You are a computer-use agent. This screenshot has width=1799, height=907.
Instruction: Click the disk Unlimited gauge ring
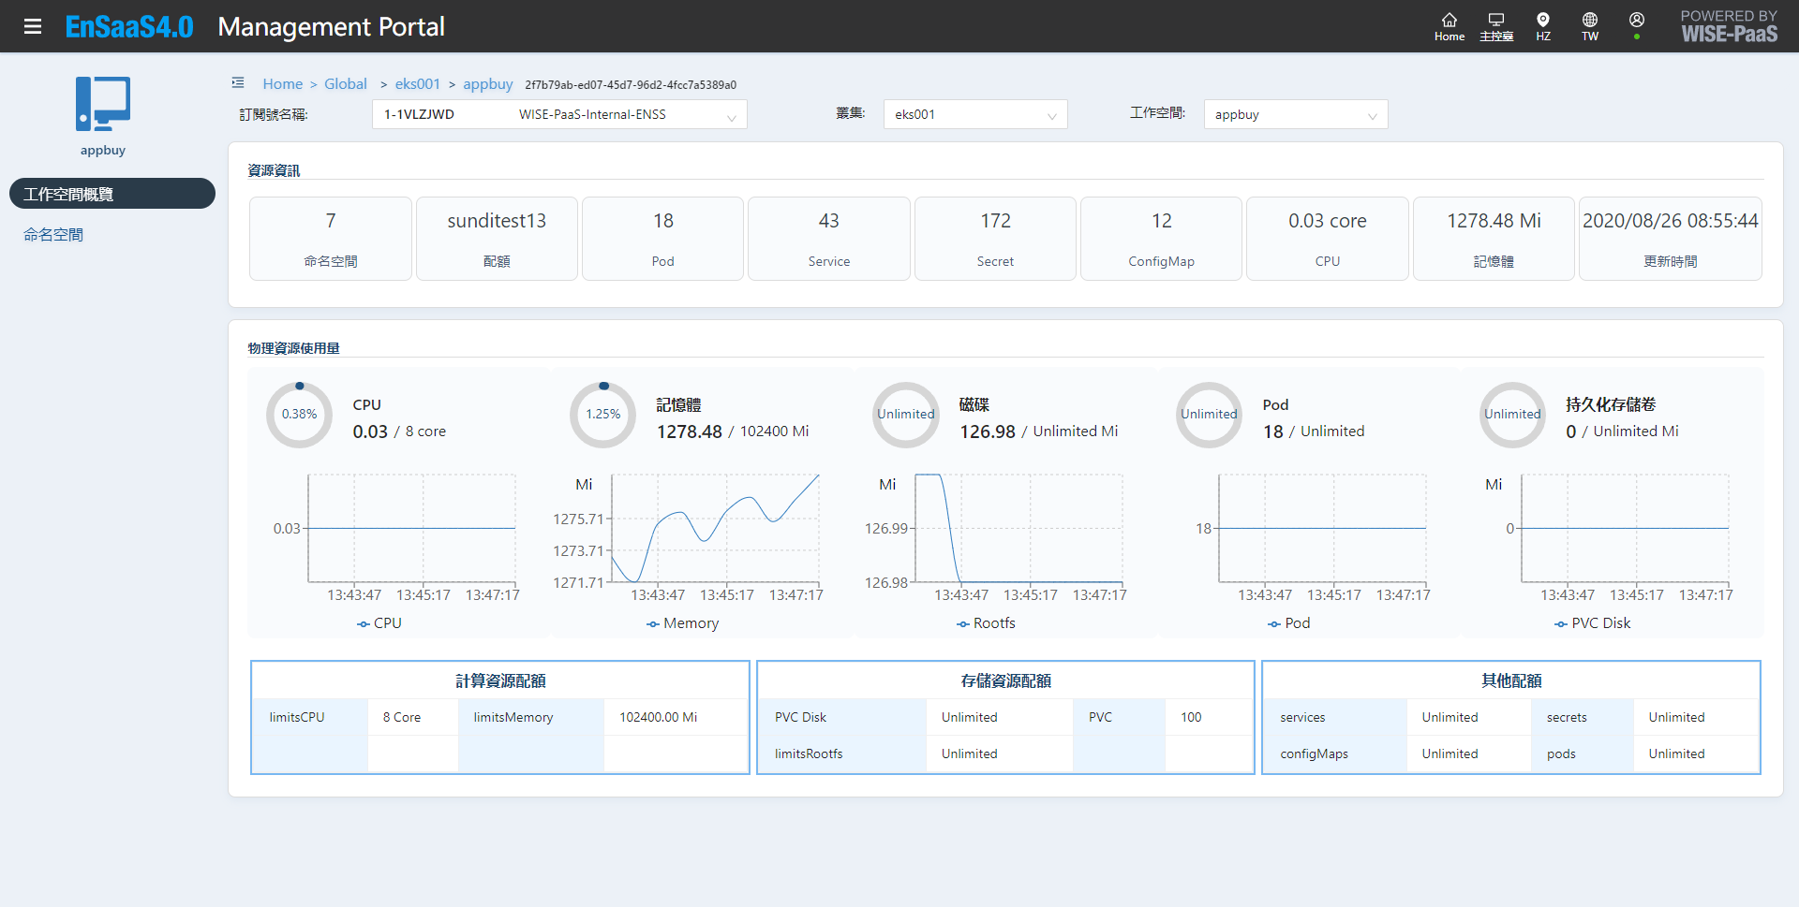(906, 415)
